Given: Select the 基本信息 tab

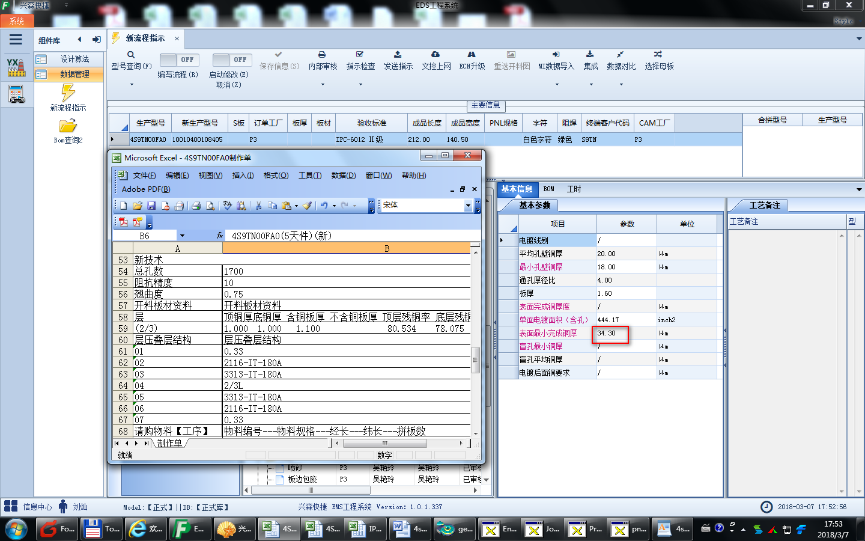Looking at the screenshot, I should coord(517,189).
